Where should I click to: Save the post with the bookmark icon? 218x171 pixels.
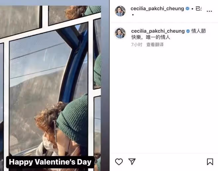coord(210,162)
